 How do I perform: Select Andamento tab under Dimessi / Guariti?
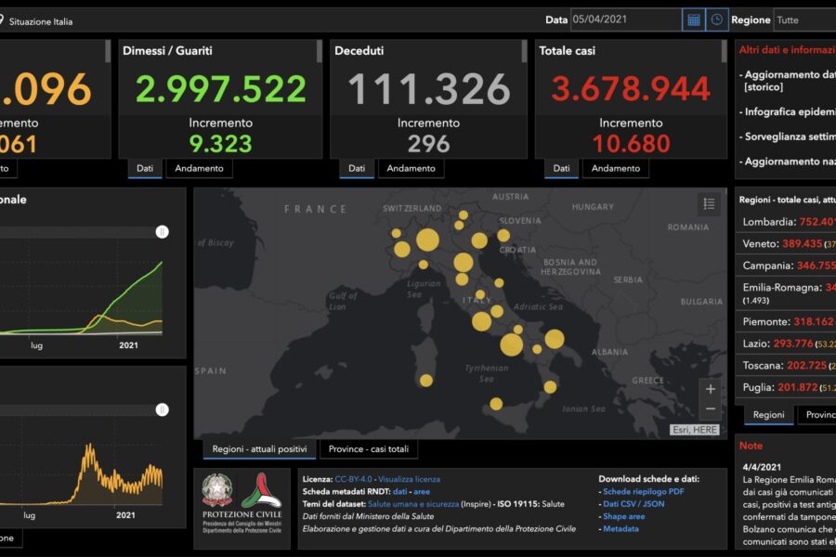tap(199, 168)
